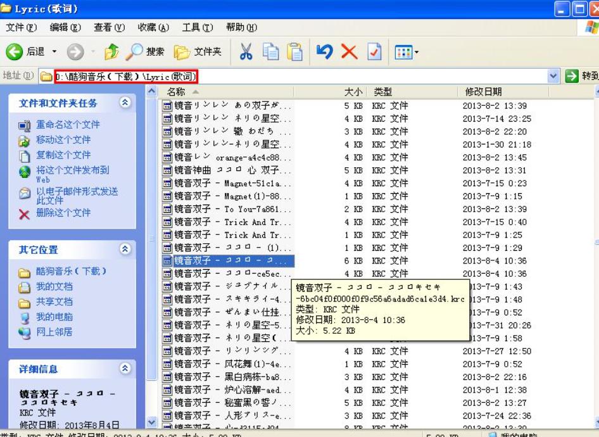Click the address bar path field
The width and height of the screenshot is (599, 437).
[285, 77]
